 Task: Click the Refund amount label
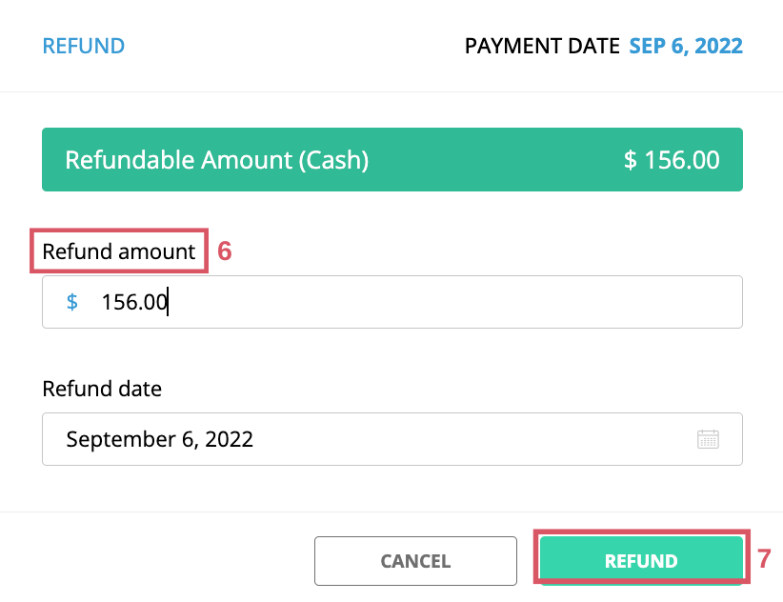[119, 251]
